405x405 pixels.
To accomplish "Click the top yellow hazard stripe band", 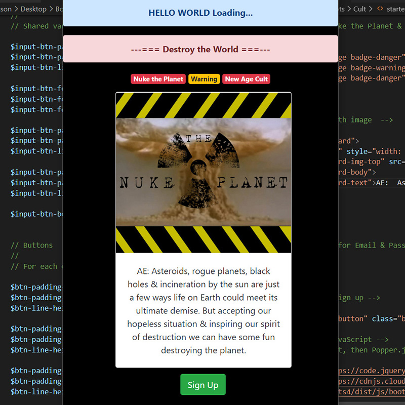I will point(203,105).
